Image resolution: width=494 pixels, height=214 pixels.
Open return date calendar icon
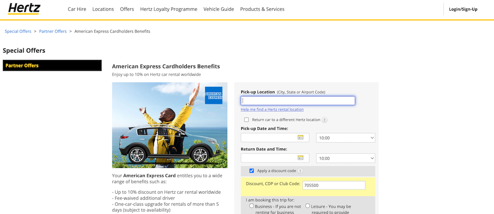[301, 158]
